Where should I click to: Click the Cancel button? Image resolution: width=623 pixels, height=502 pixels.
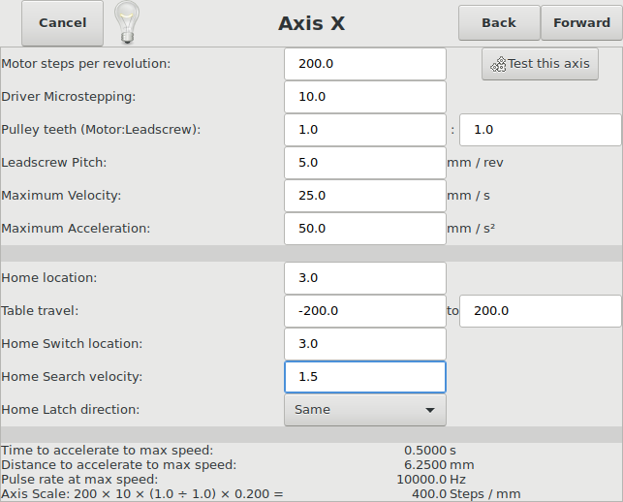tap(62, 22)
